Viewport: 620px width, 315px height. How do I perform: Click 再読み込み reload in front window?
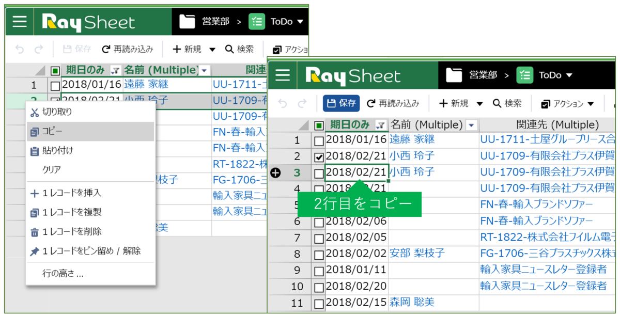click(393, 103)
